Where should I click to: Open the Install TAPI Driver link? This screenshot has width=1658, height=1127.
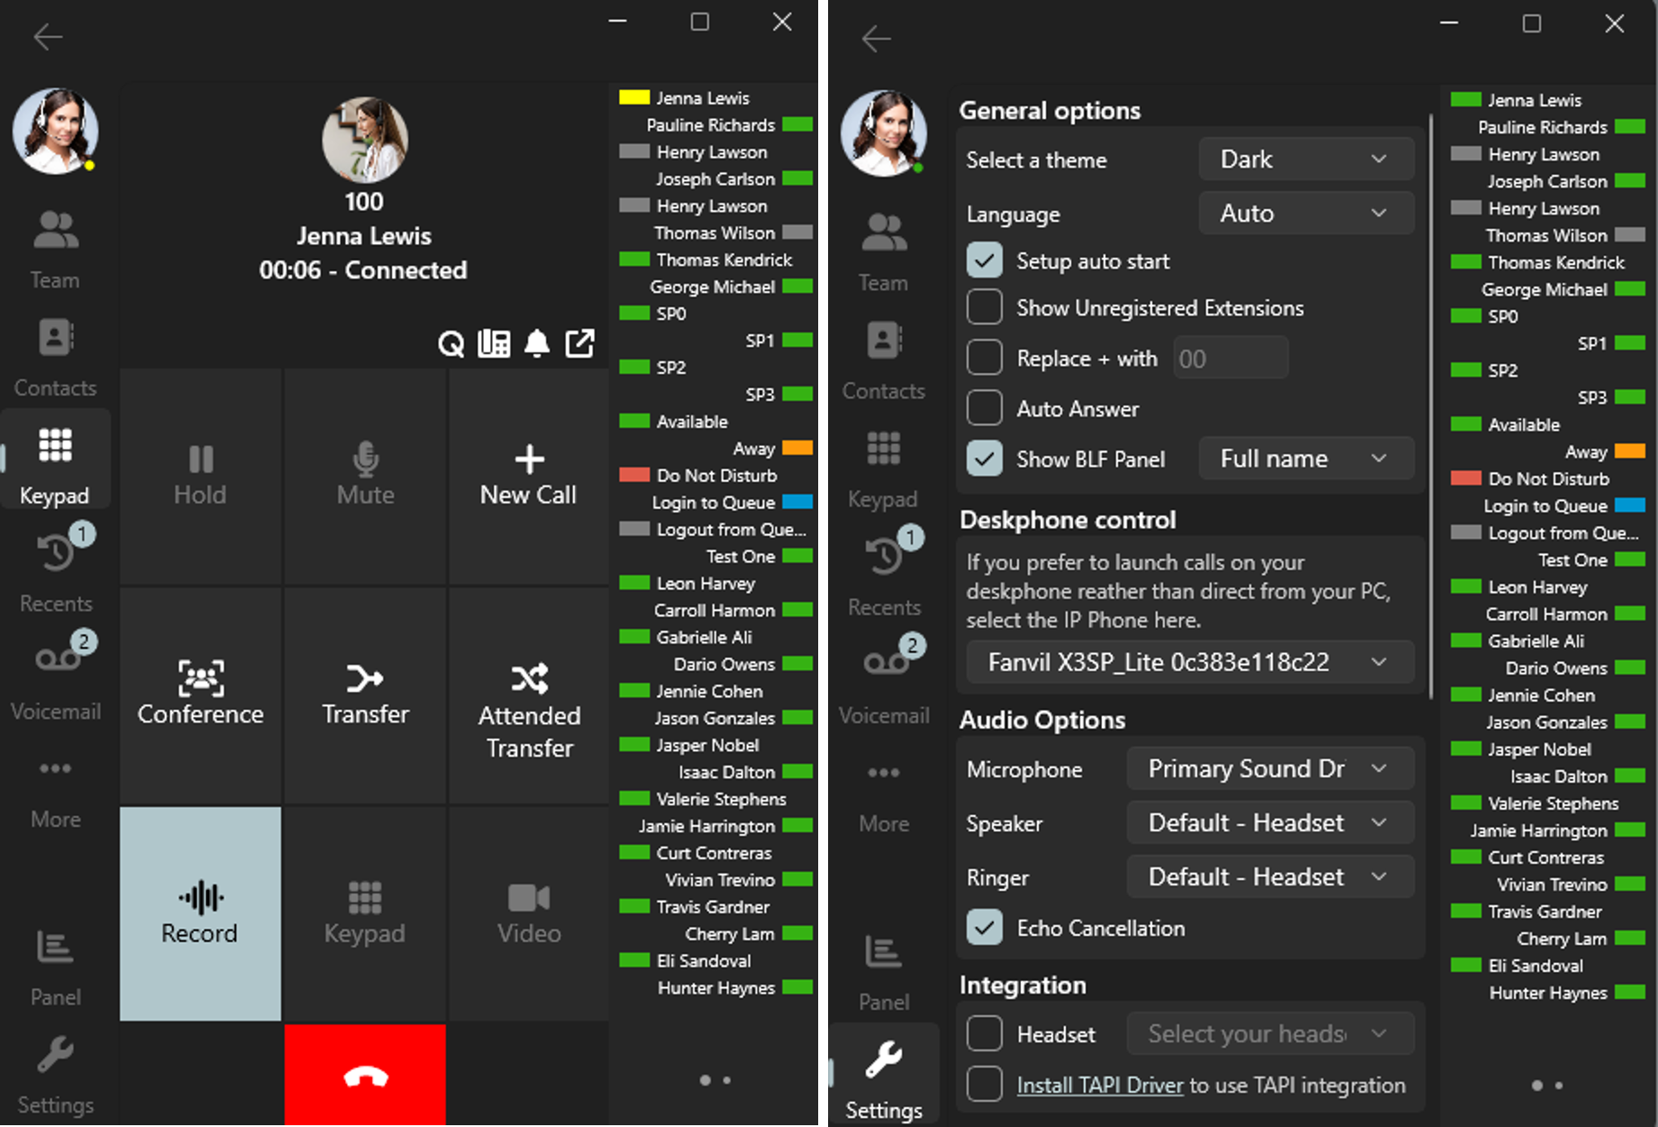tap(1099, 1086)
